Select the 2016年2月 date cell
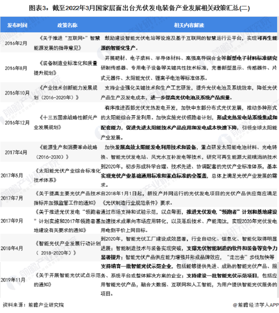 (16, 43)
